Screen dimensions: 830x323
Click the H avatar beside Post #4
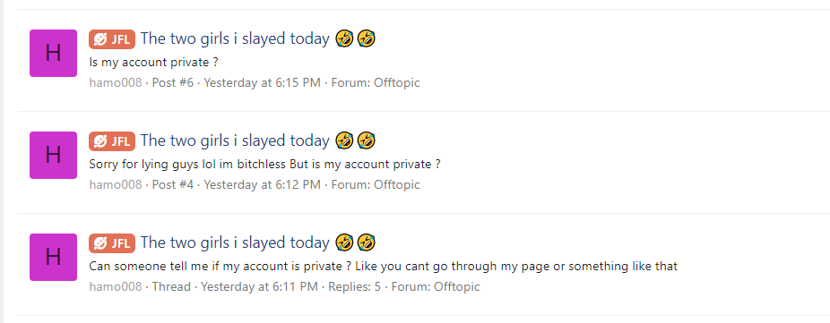point(53,155)
